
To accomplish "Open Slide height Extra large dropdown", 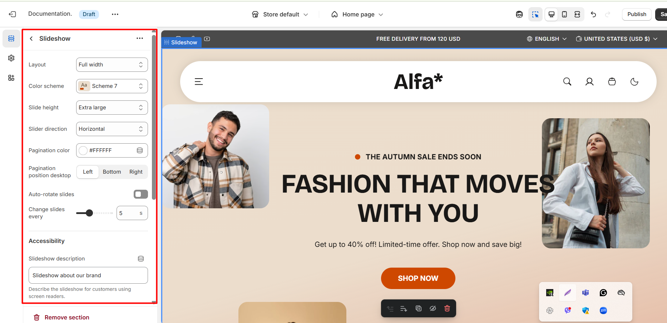I will pyautogui.click(x=112, y=108).
